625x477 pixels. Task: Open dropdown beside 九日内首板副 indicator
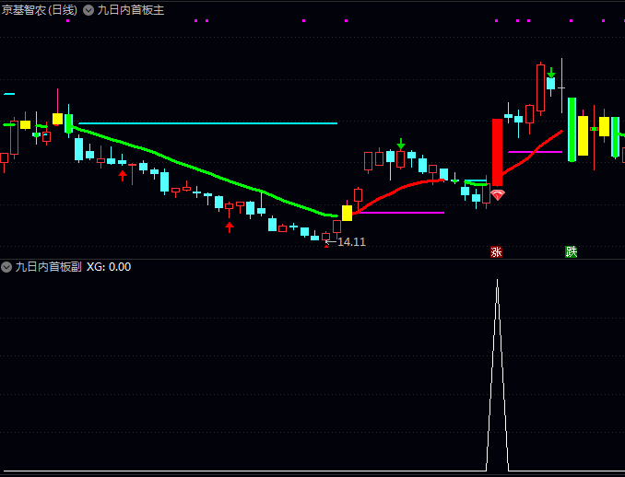(x=6, y=267)
